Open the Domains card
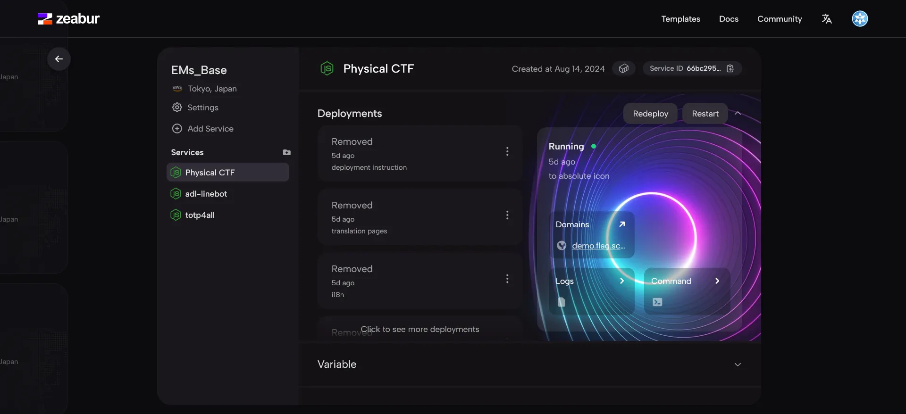This screenshot has height=414, width=906. (x=592, y=235)
